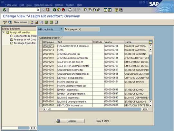Go to Last page using the toolbar icon
This screenshot has width=174, height=131.
pos(99,10)
